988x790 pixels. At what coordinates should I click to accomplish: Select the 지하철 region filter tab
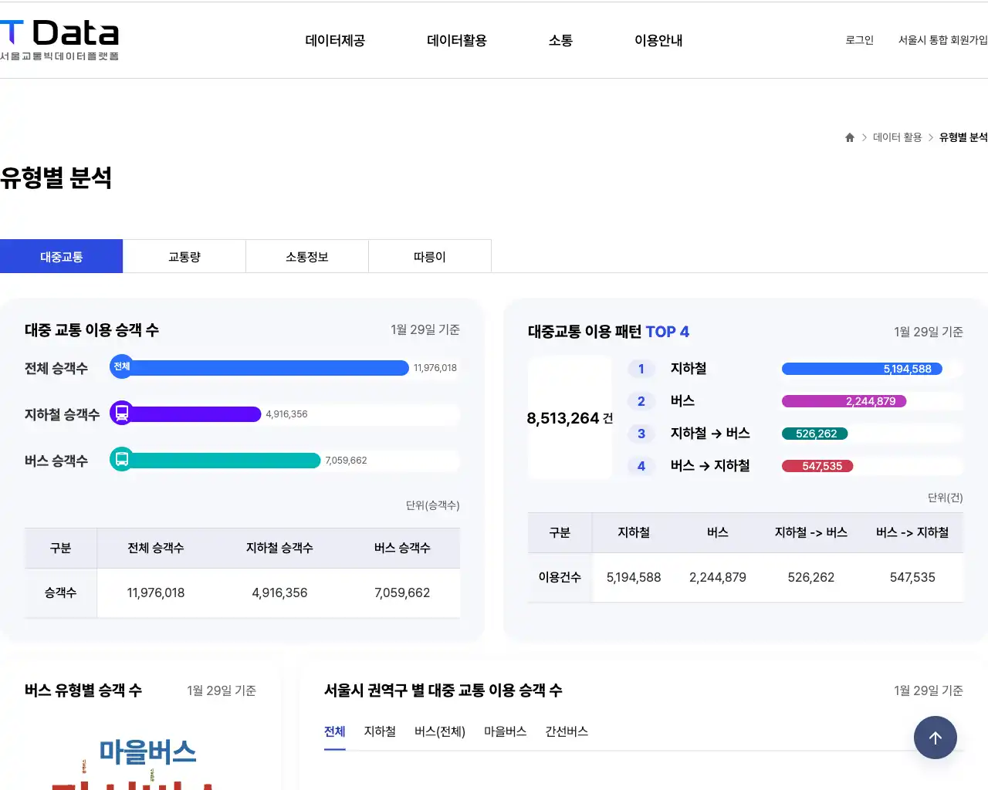(380, 731)
